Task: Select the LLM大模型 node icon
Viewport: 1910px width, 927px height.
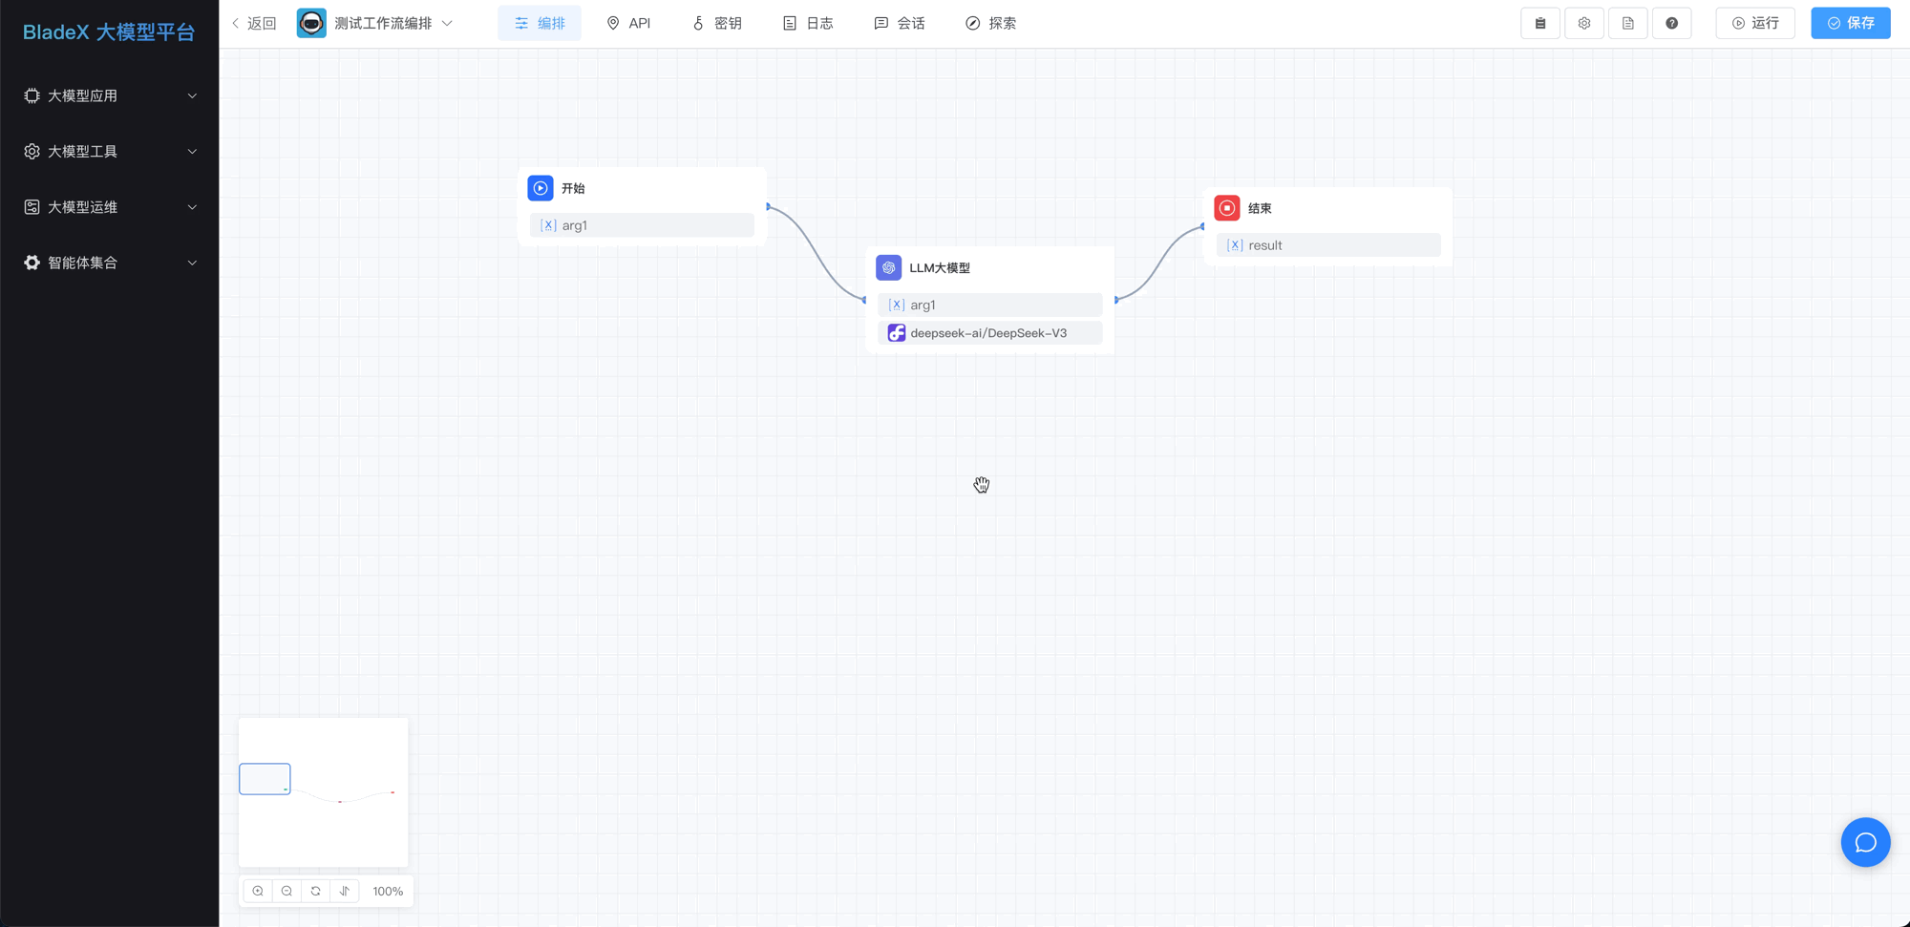Action: click(888, 268)
